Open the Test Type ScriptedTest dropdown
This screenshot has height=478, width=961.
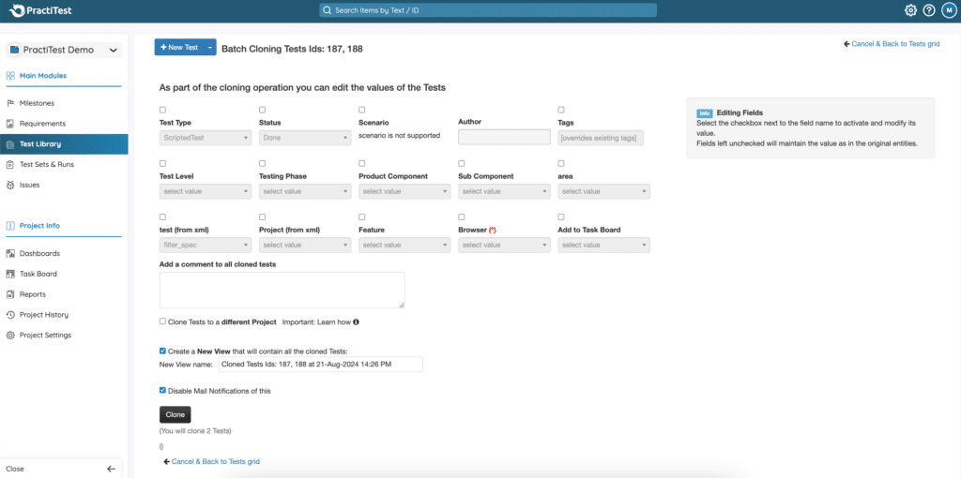pyautogui.click(x=206, y=138)
